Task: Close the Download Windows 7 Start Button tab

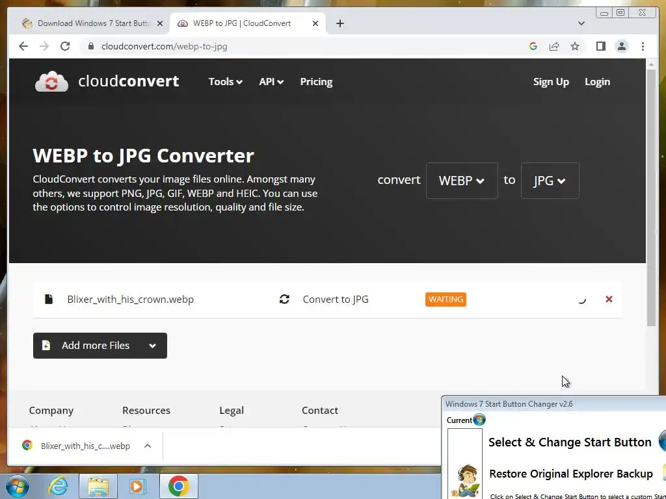Action: click(x=160, y=23)
